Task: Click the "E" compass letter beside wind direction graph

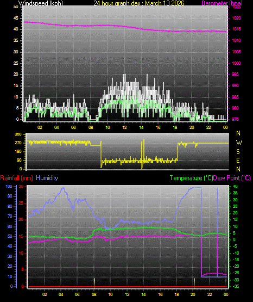Action: pos(238,160)
